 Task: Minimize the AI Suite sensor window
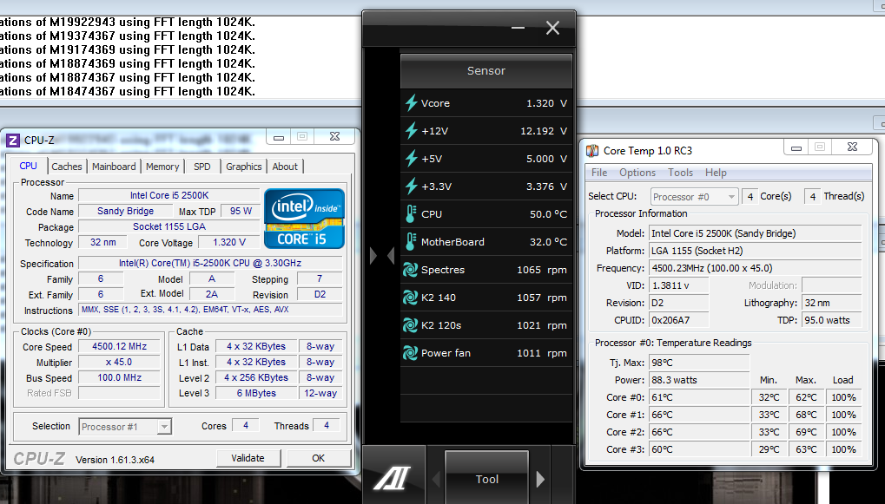518,29
